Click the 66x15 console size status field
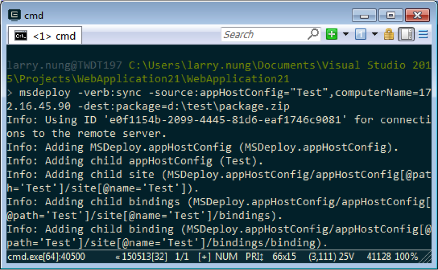Screen dimensions: 438x270 284,257
